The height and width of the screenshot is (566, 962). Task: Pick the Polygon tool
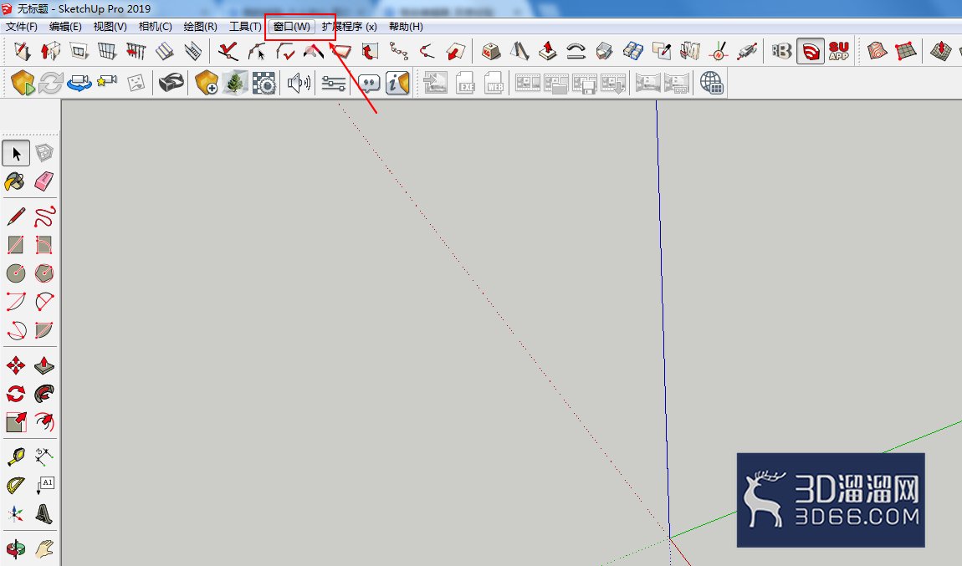click(44, 273)
